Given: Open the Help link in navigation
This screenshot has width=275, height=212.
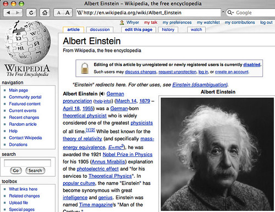Looking at the screenshot, I should point(13,131).
